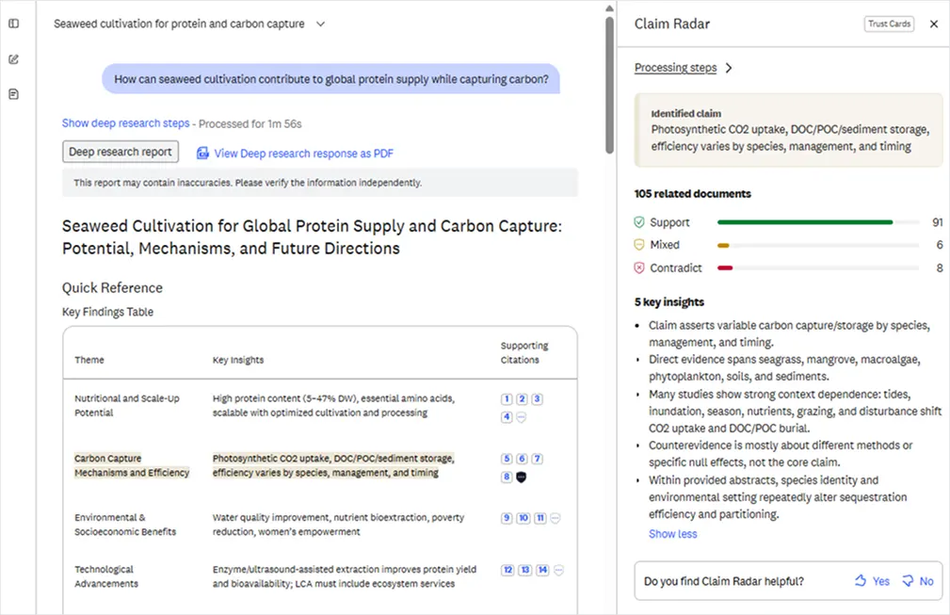Screen dimensions: 950x615
Task: Click the green Support progress bar
Action: [805, 222]
